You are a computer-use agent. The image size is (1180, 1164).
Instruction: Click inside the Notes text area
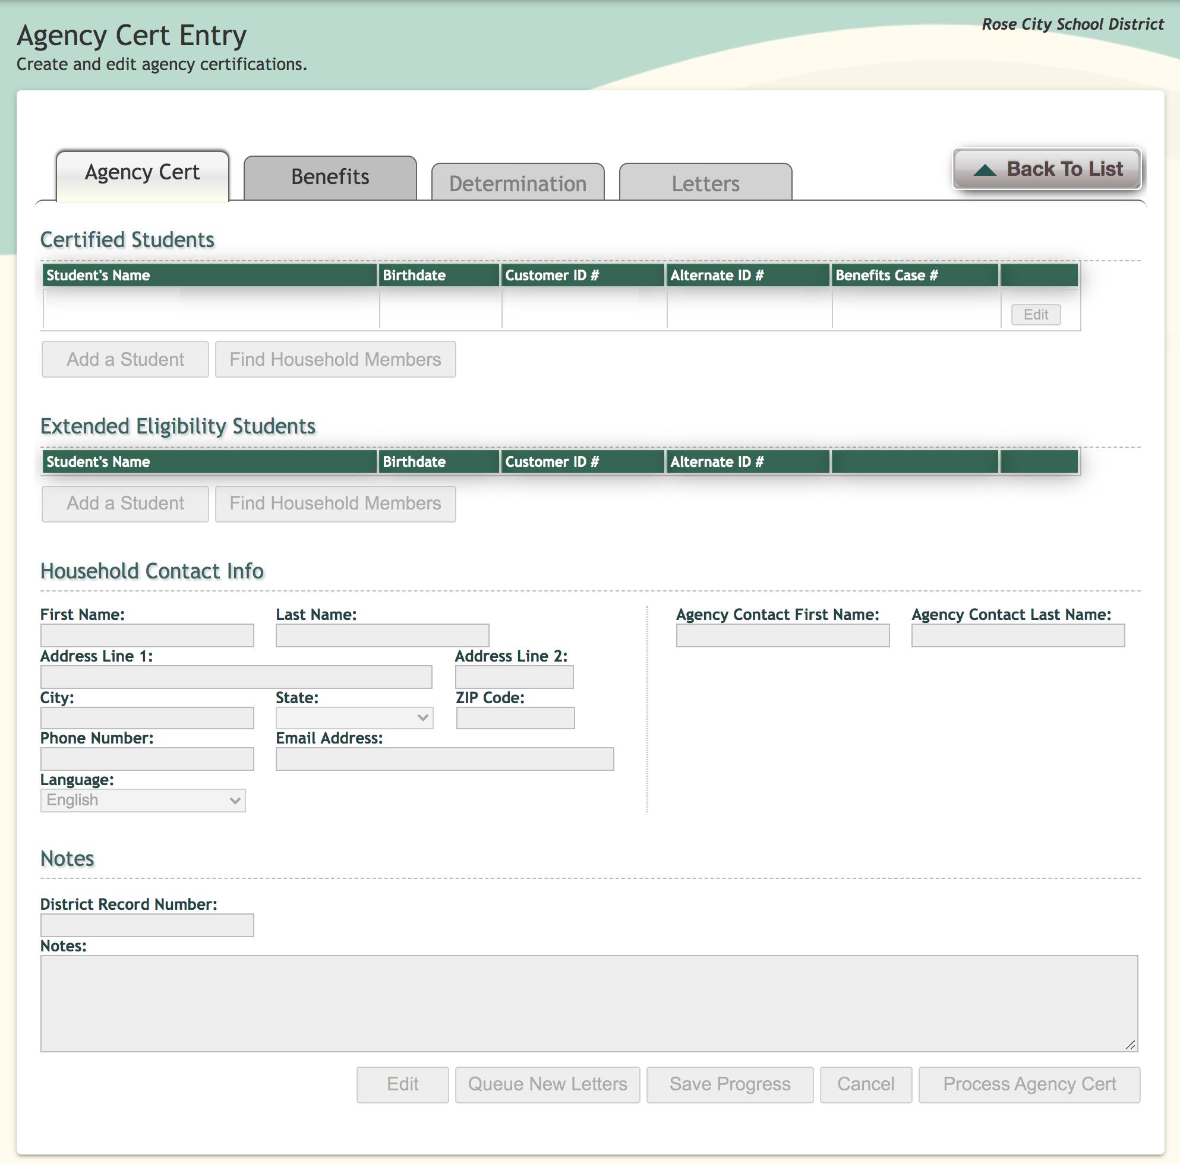tap(588, 1003)
